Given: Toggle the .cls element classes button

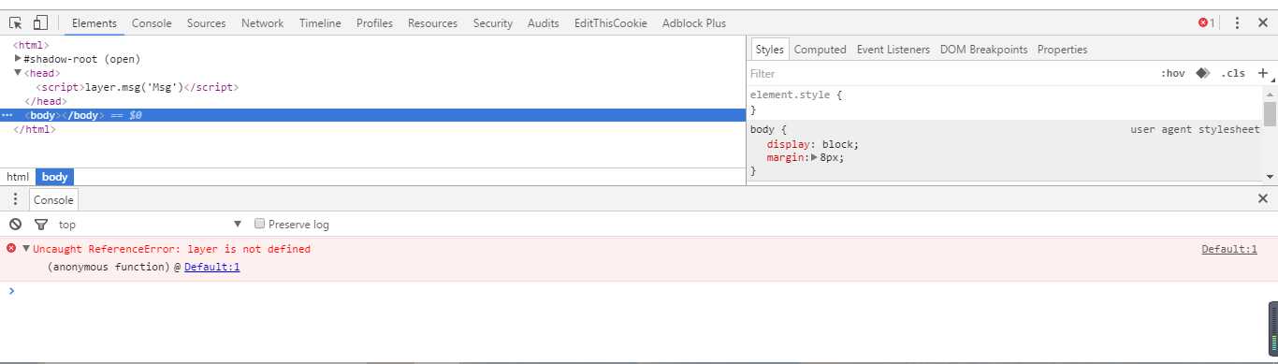Looking at the screenshot, I should pos(1233,73).
